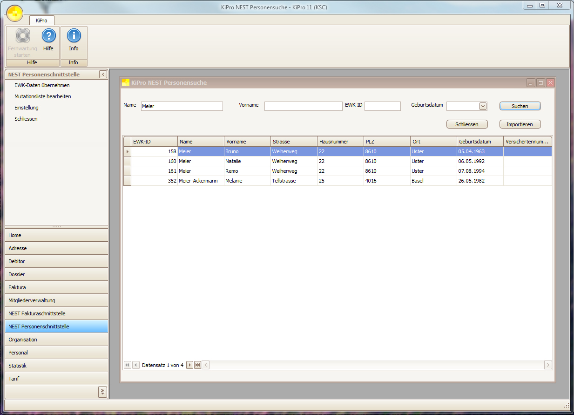The image size is (574, 415).
Task: Click into the Vorname input field
Action: tap(303, 106)
